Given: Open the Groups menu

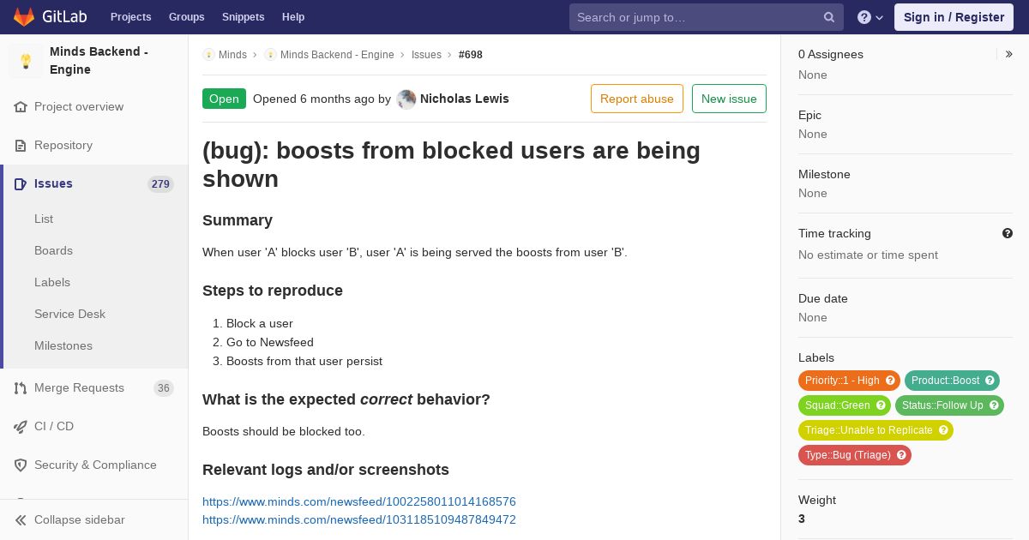Looking at the screenshot, I should click(x=187, y=17).
